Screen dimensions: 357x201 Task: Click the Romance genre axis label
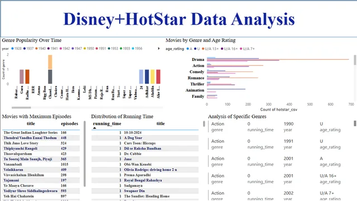pos(196,78)
